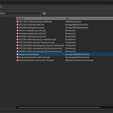
Task: Click PDF icon of 2021-06-18 Jahresinformation ARAG.pdf
Action: point(17,22)
